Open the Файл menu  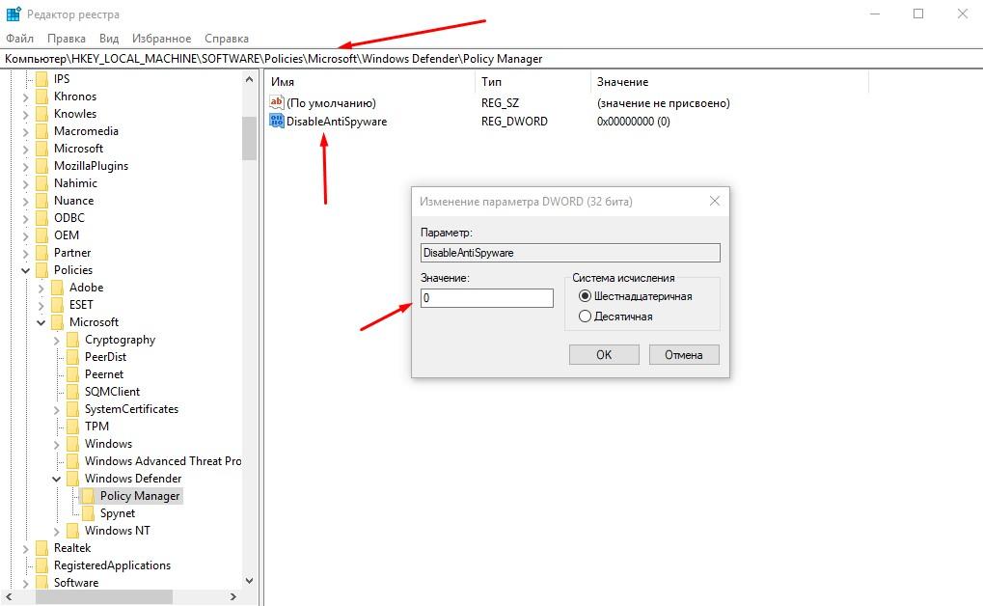(x=20, y=39)
